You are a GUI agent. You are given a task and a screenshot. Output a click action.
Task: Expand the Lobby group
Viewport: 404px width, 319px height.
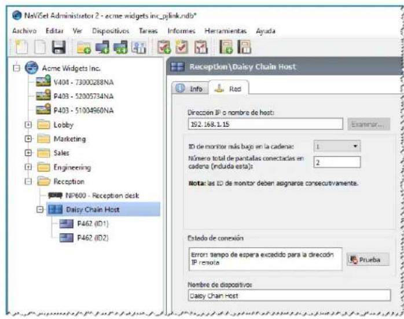pos(28,125)
